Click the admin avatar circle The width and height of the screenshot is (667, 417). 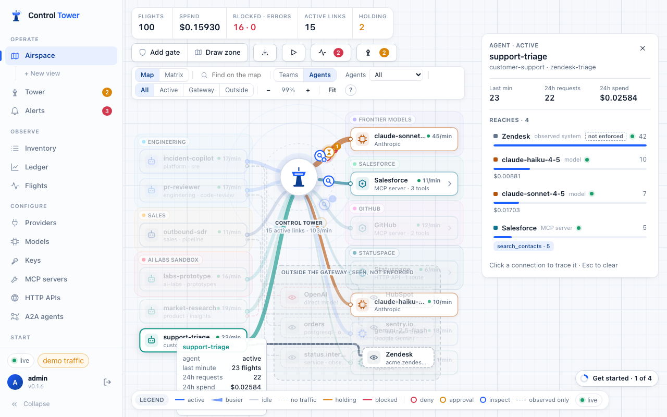[15, 382]
